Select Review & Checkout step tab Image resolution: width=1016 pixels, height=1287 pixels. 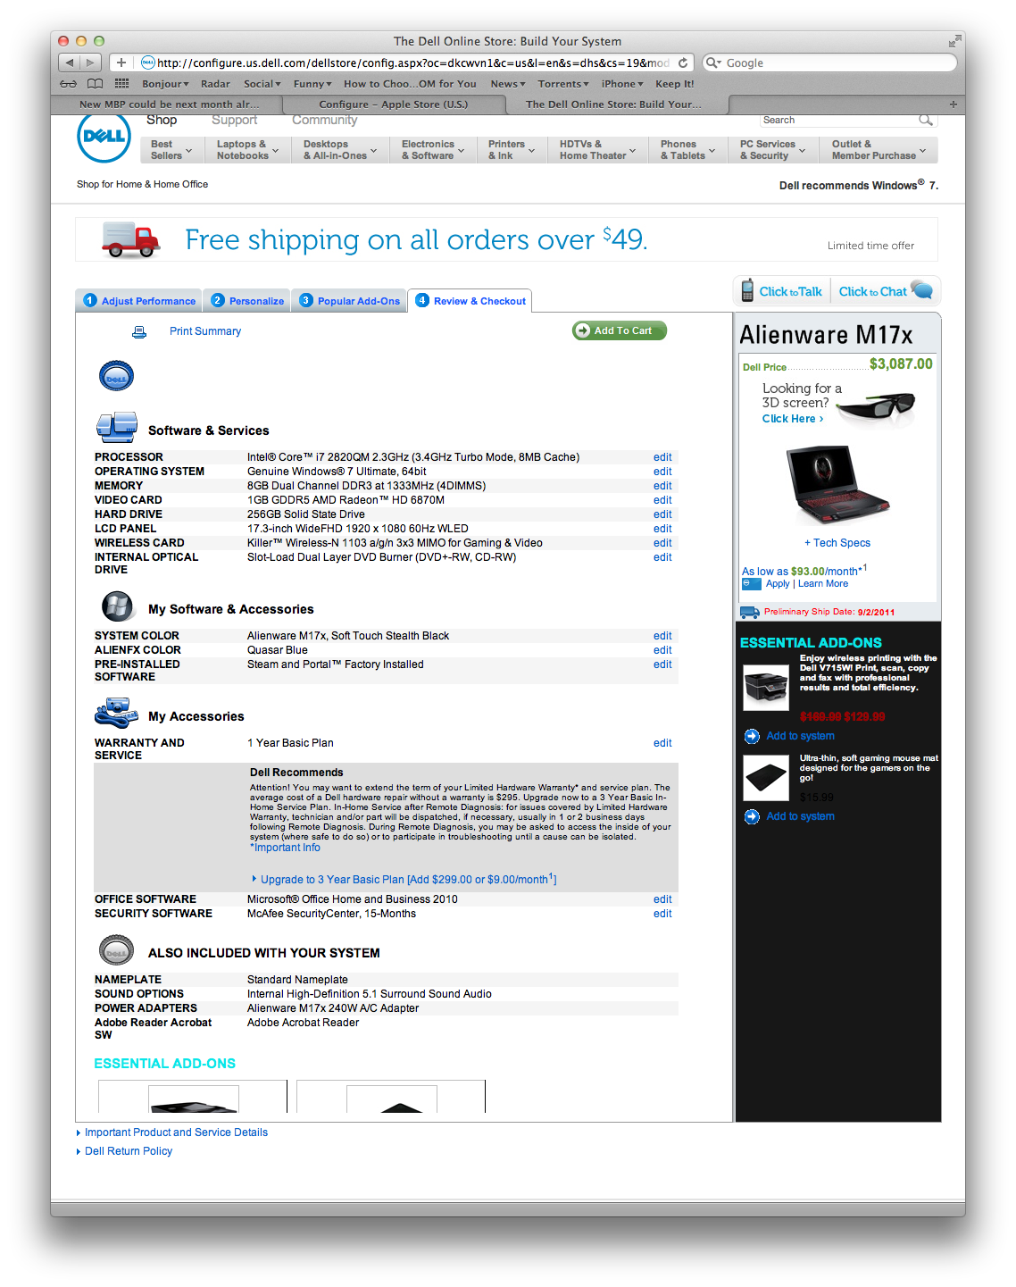[470, 301]
